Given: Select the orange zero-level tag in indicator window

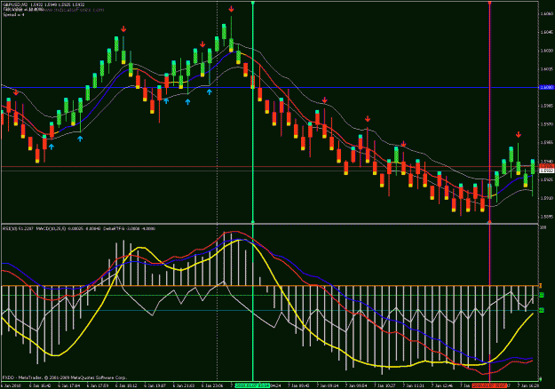Looking at the screenshot, I should click(x=541, y=285).
